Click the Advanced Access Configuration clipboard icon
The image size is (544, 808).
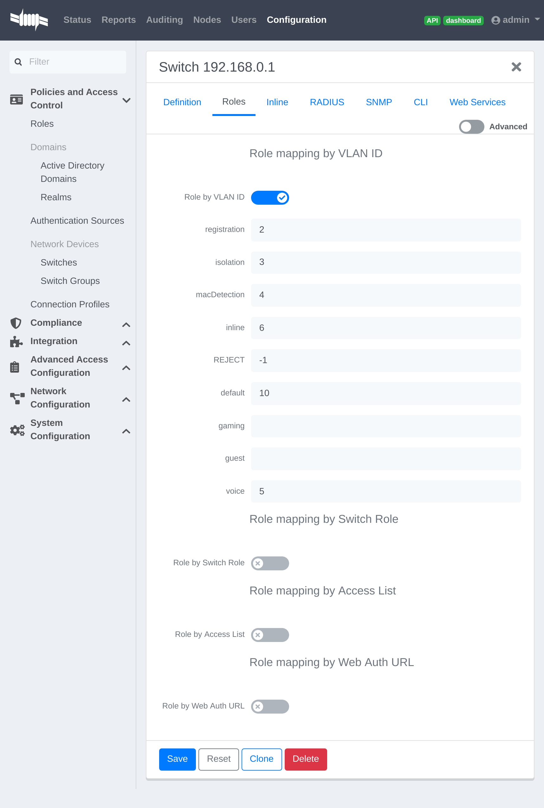[x=14, y=366]
